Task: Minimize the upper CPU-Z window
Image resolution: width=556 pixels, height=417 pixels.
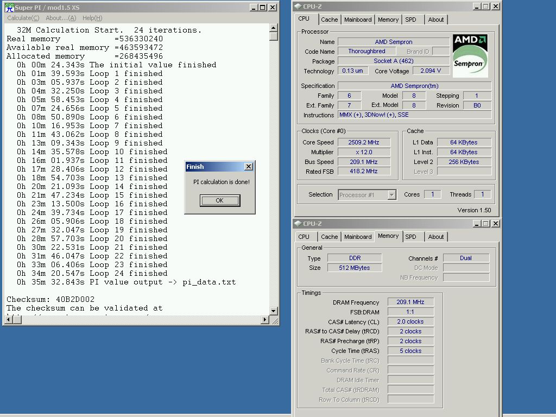Action: (477, 7)
